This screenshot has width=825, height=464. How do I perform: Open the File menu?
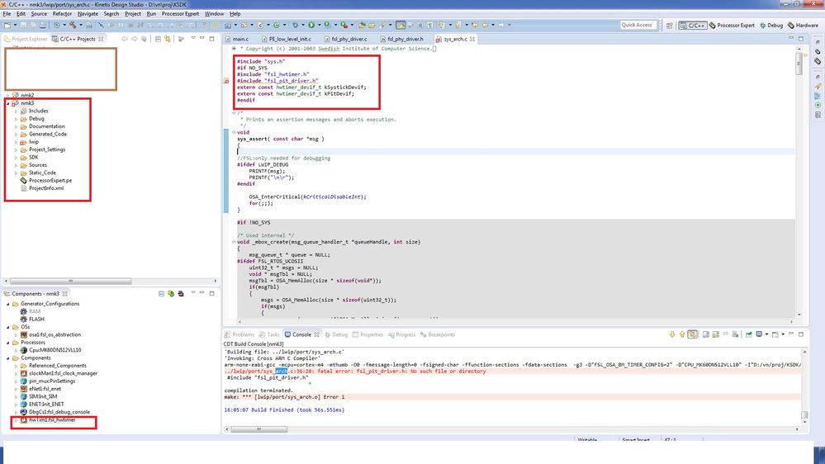click(x=7, y=14)
